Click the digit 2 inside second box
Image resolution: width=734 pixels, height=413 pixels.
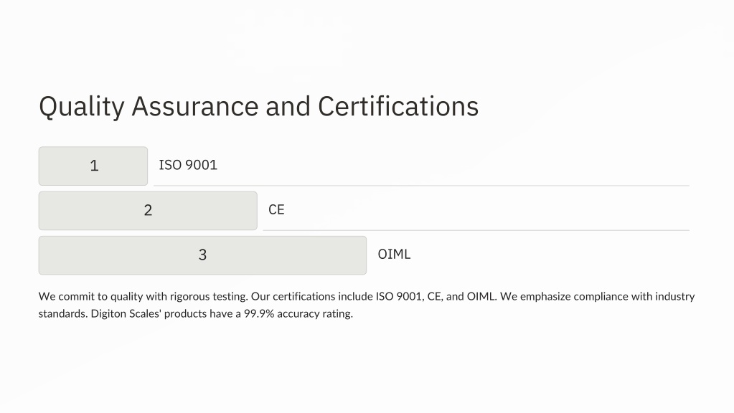148,211
